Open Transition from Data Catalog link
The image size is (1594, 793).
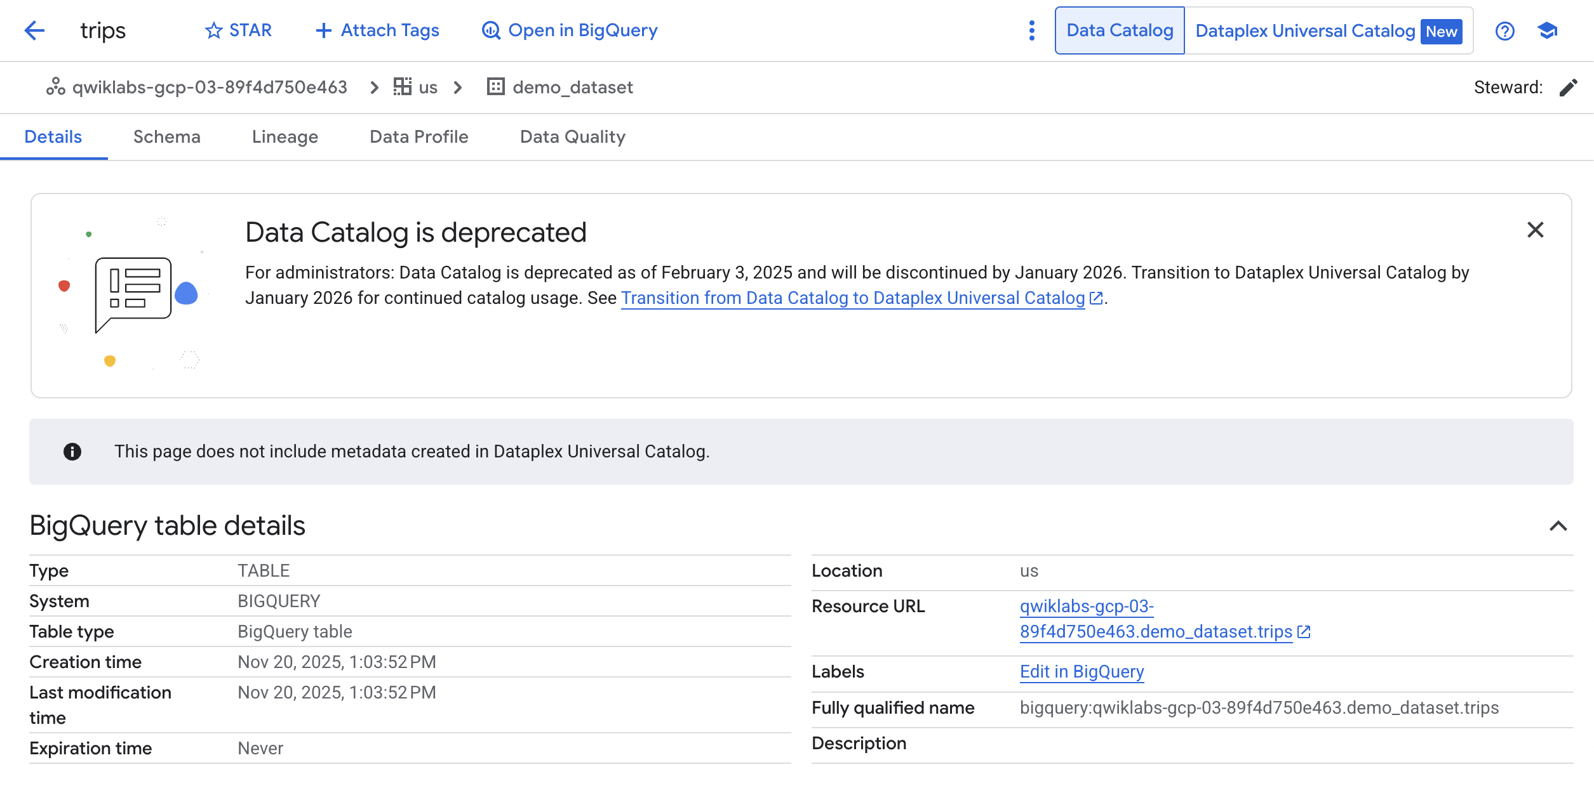[853, 298]
